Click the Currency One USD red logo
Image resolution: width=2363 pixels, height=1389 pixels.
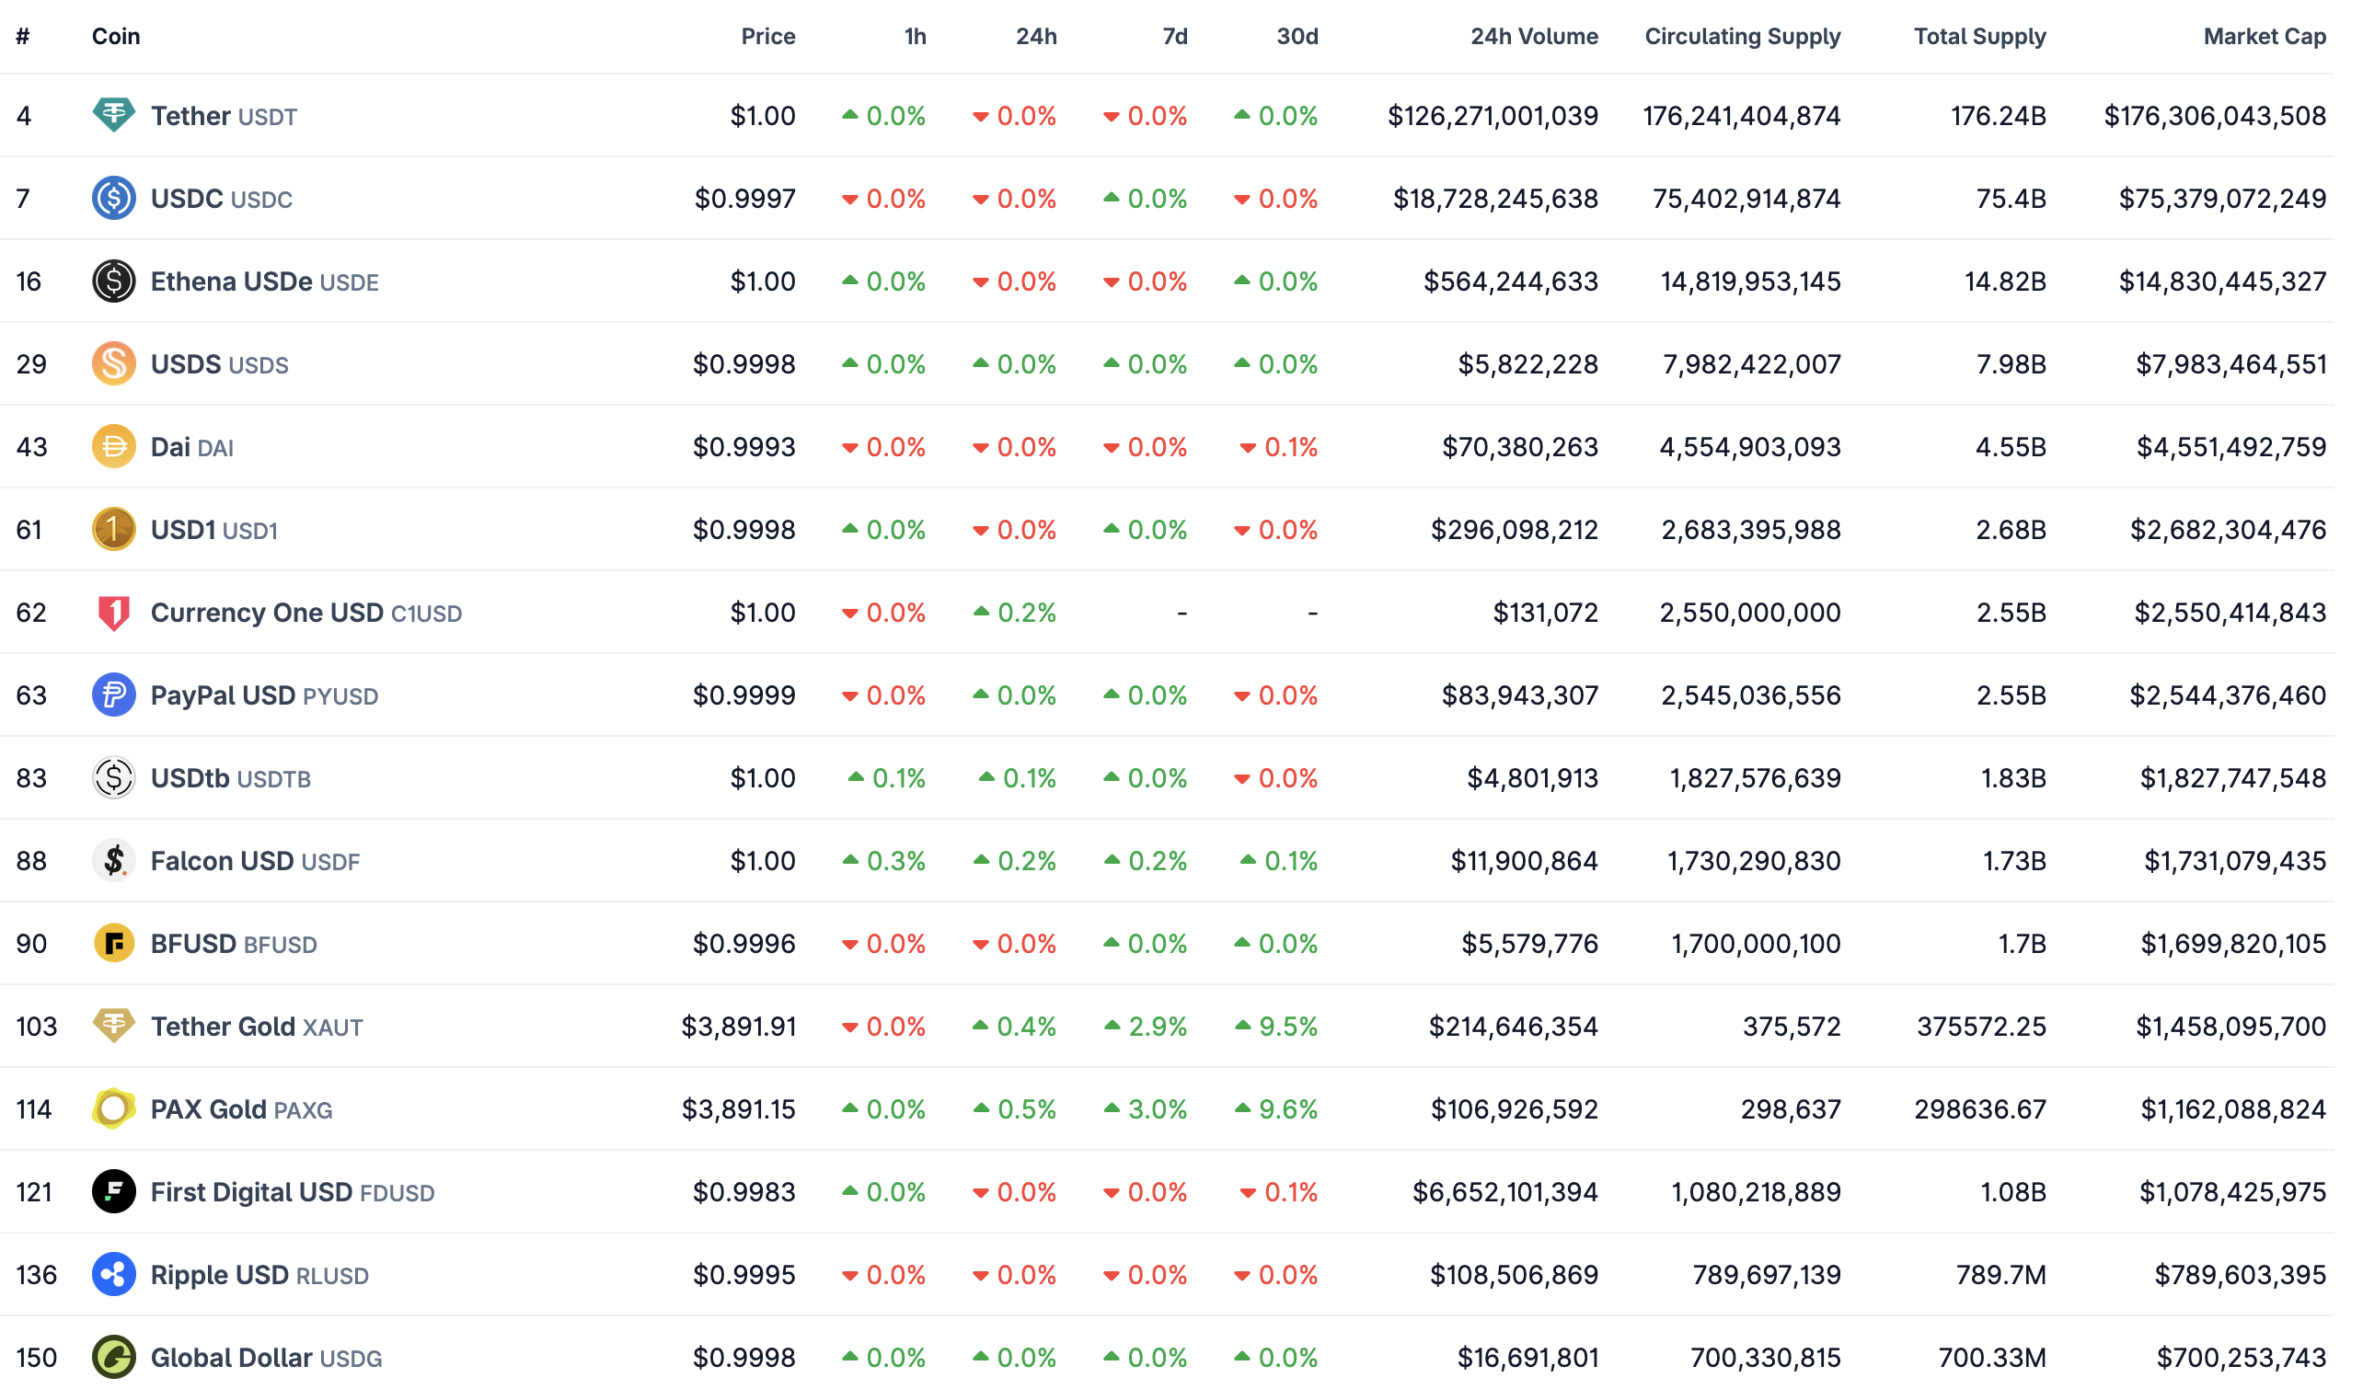112,612
